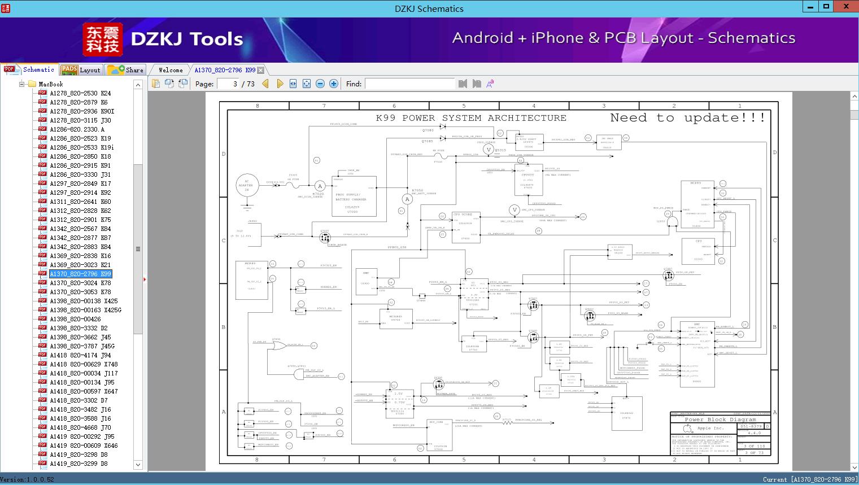The height and width of the screenshot is (485, 859).
Task: Click the Power Block Diagram title block text
Action: 720,420
